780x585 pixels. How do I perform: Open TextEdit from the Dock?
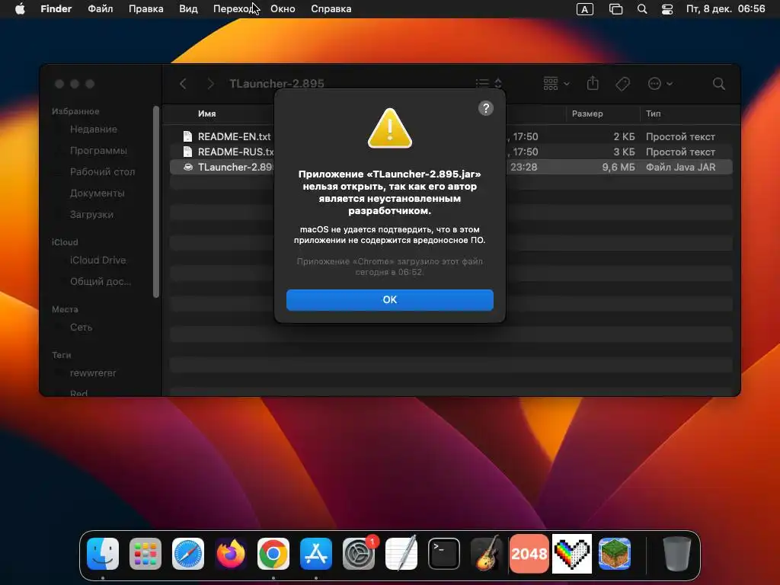click(x=401, y=554)
